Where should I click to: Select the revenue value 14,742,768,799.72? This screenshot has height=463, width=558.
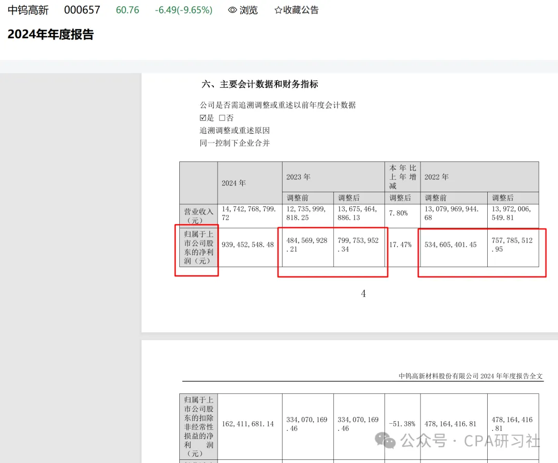pyautogui.click(x=249, y=213)
